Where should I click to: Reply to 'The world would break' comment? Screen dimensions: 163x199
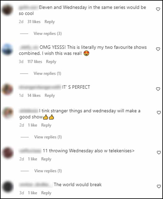[46, 193]
